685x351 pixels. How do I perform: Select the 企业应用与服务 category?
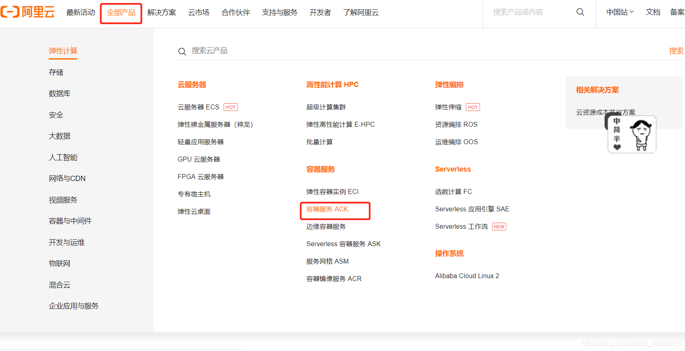point(74,306)
